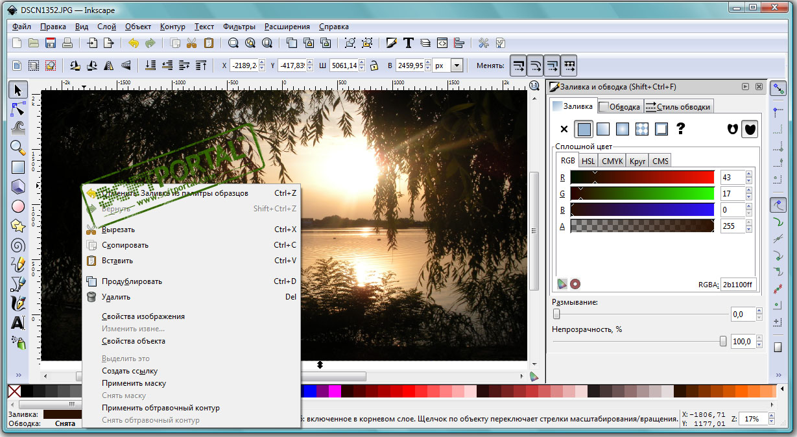The image size is (797, 437).
Task: Switch to HSL color tab
Action: pyautogui.click(x=588, y=161)
